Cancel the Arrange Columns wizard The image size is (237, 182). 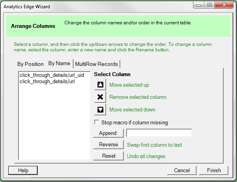pos(182,170)
